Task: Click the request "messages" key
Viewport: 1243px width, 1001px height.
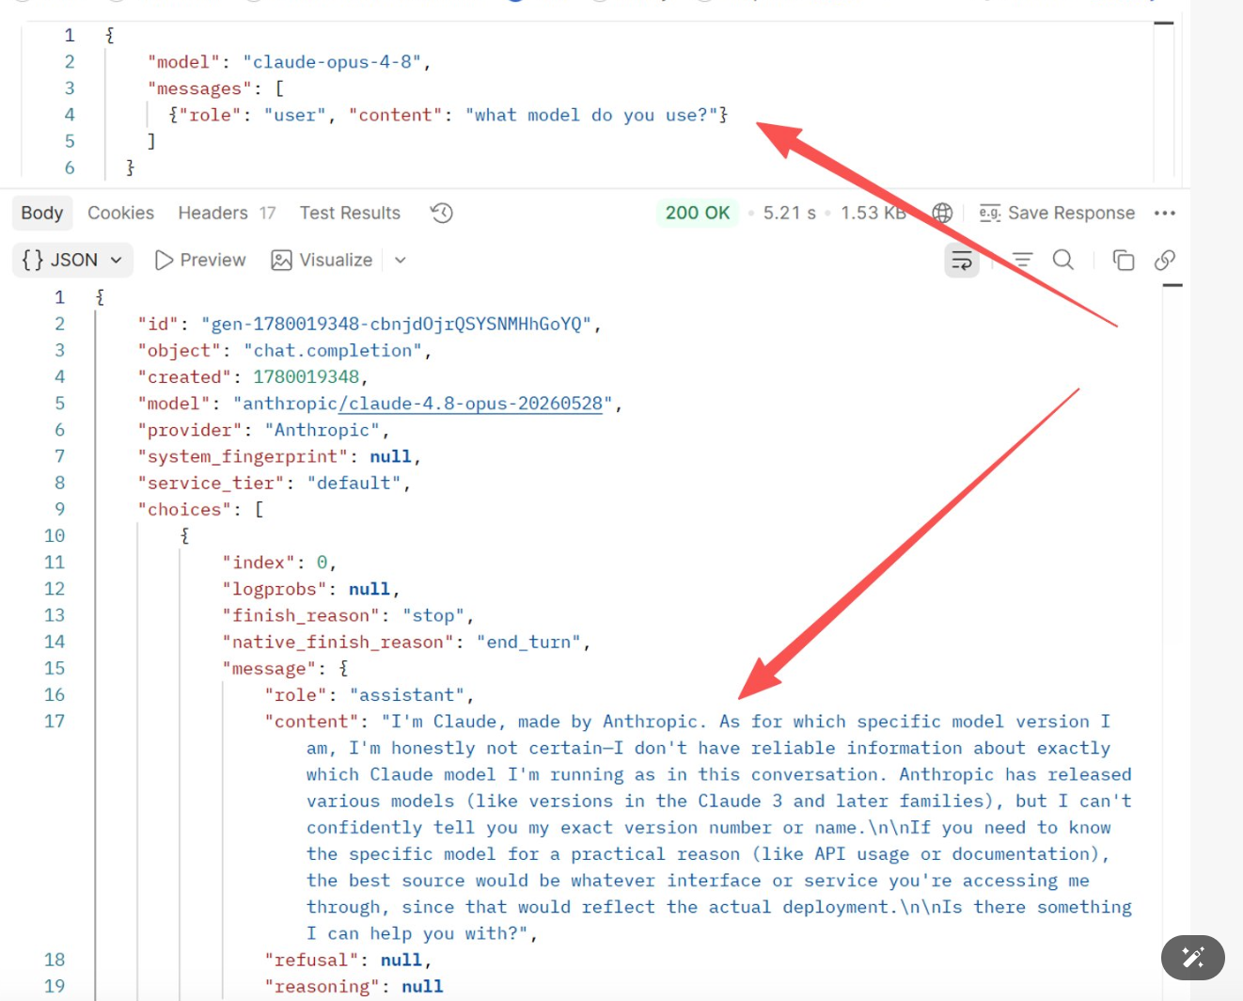Action: (199, 88)
